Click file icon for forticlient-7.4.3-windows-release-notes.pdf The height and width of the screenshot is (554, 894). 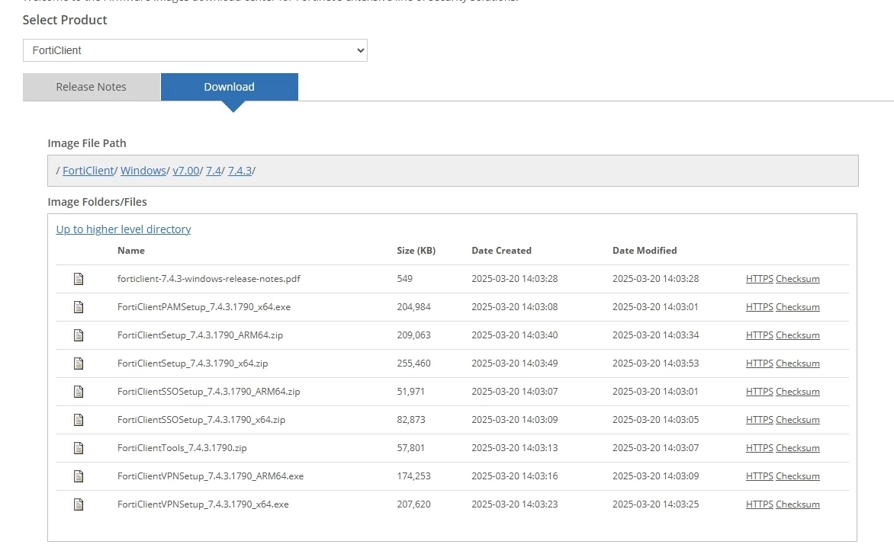click(79, 279)
